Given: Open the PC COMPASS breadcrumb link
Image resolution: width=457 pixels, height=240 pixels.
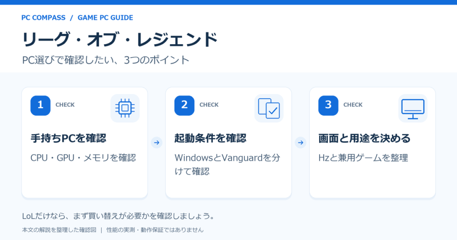Looking at the screenshot, I should pyautogui.click(x=43, y=18).
